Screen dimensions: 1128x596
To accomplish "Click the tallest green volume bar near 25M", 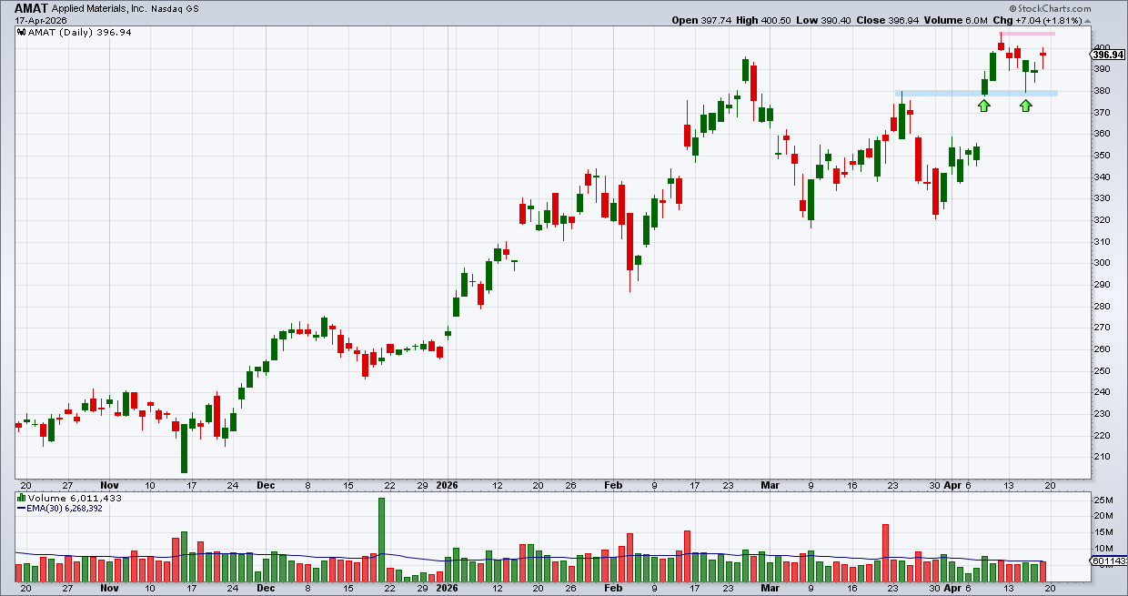I will click(381, 540).
